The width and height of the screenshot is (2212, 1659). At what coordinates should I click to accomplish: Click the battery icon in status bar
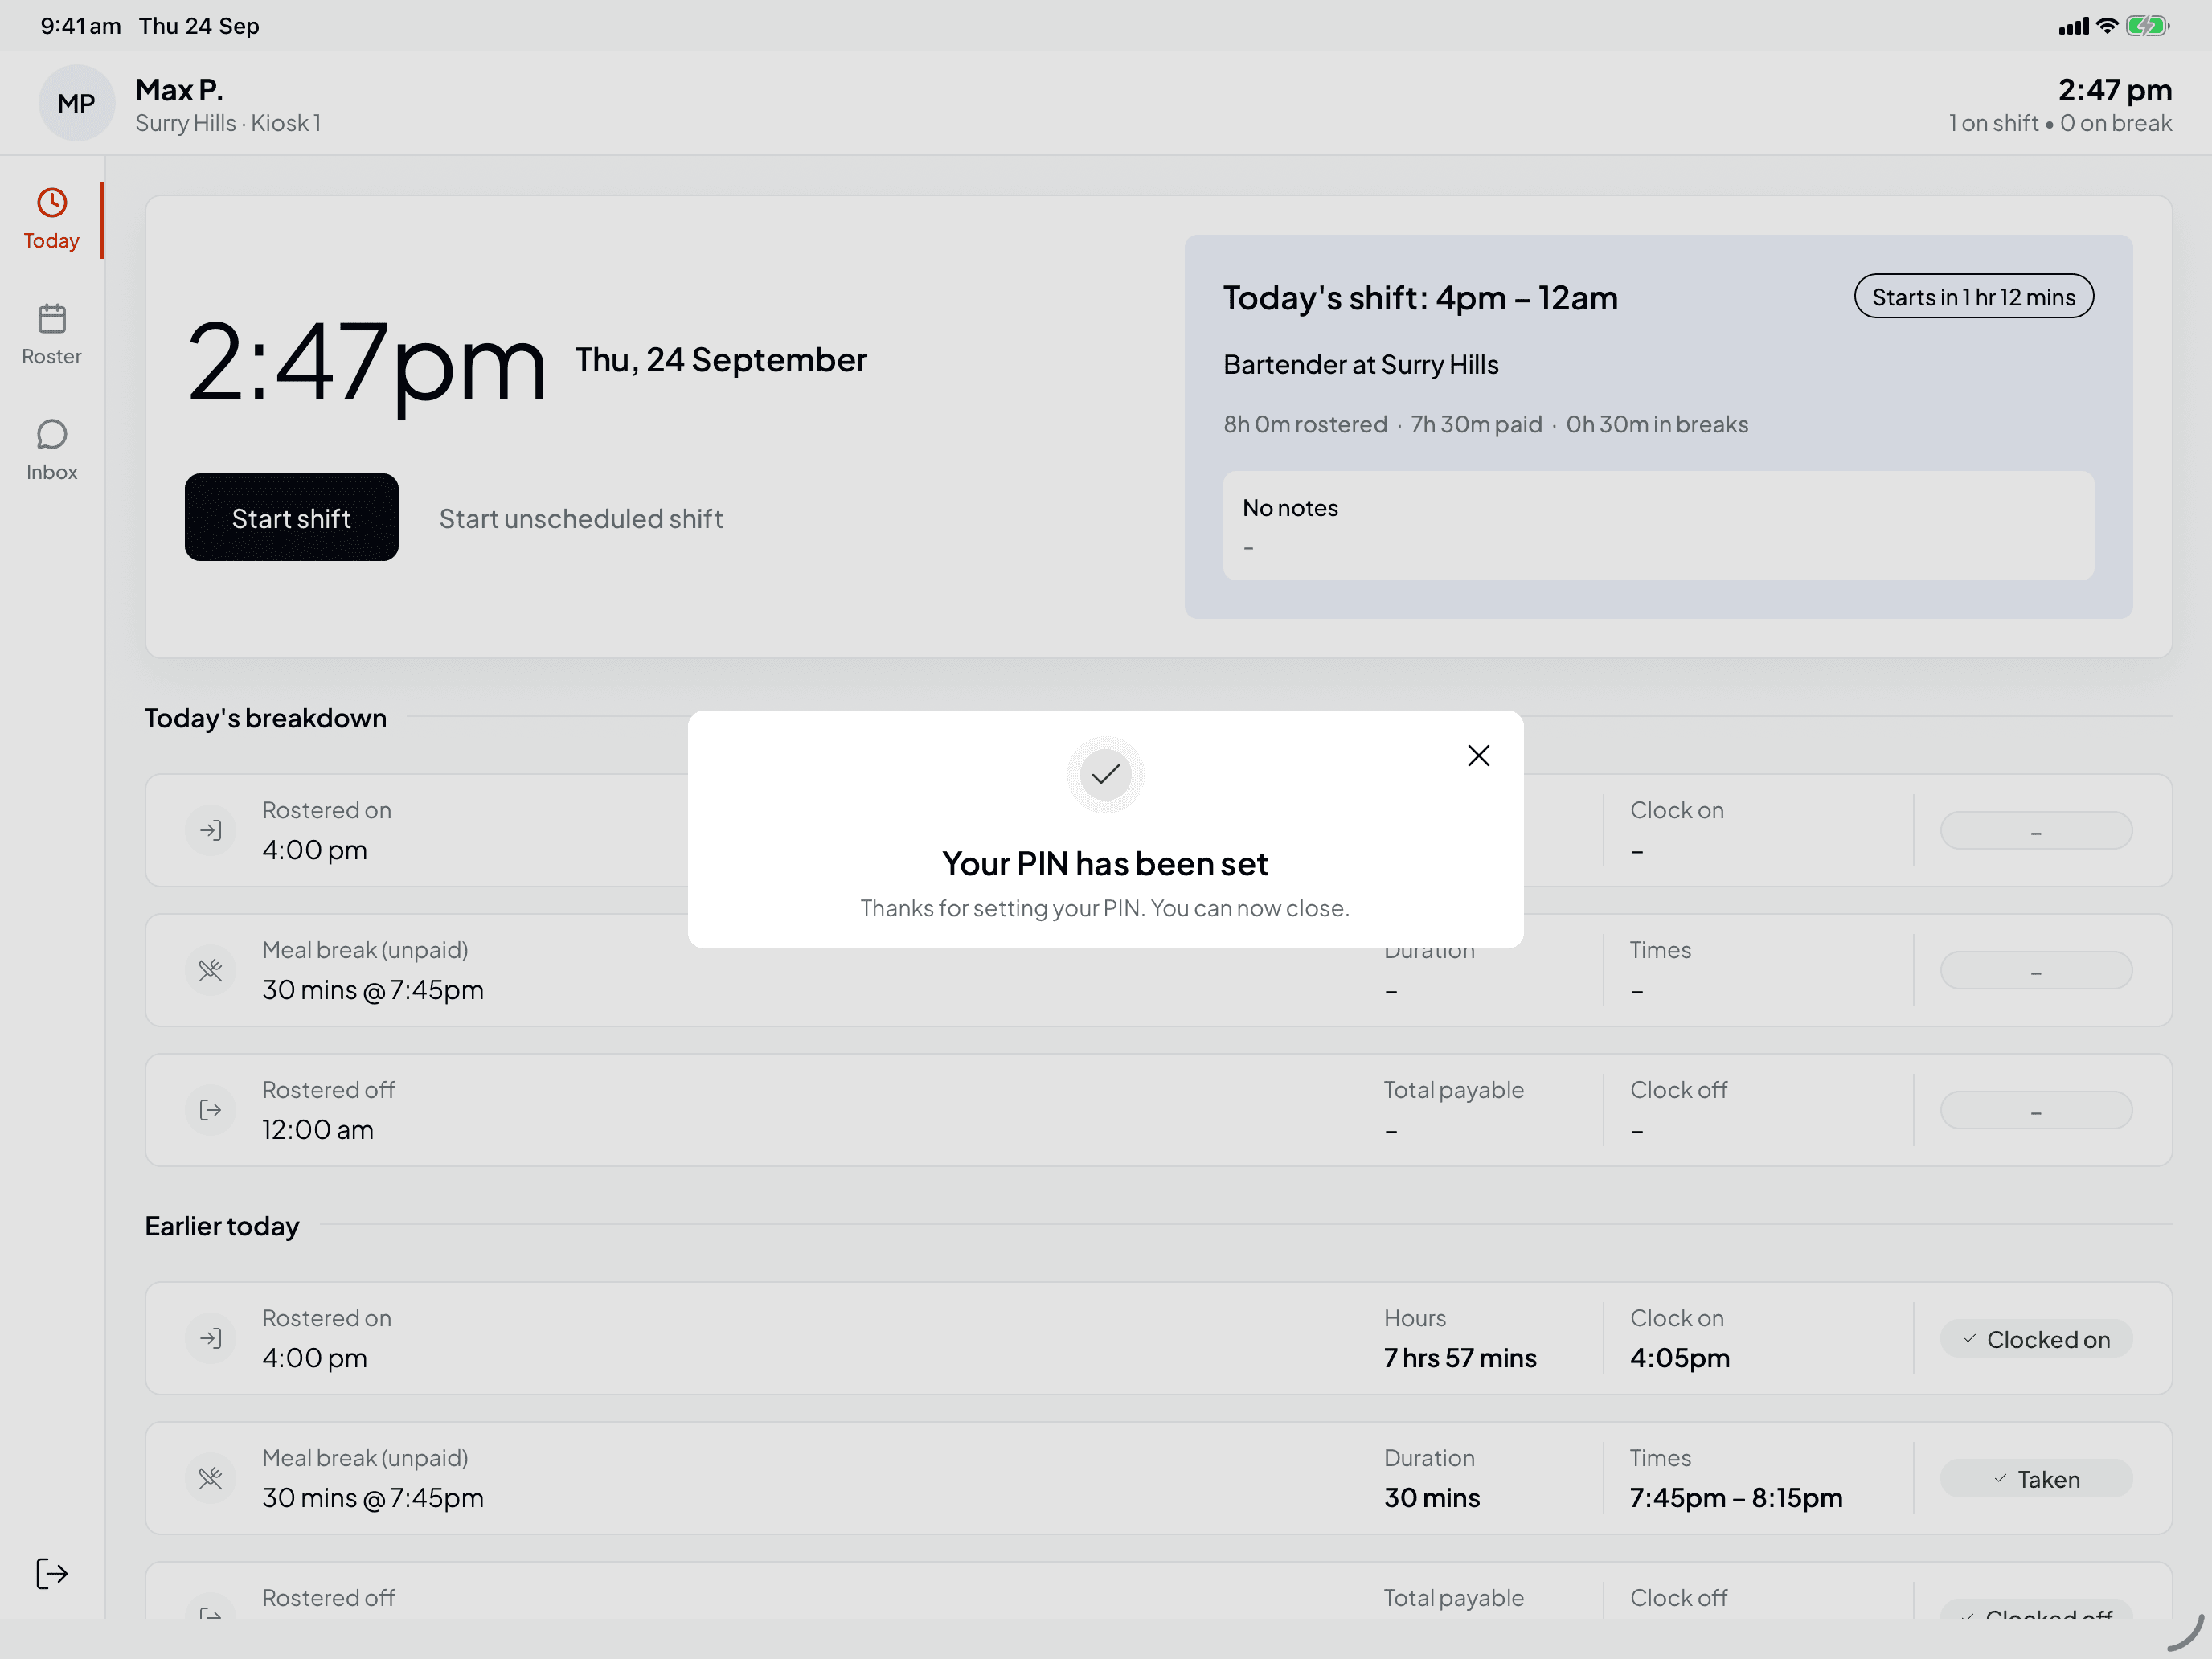click(2148, 26)
